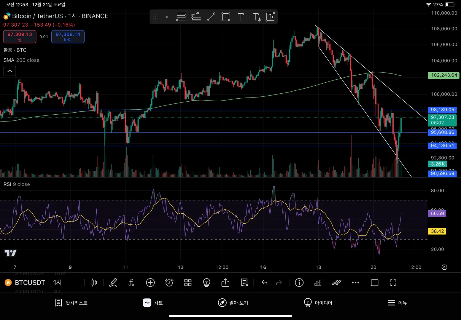This screenshot has width=461, height=320.
Task: Open the indicators fx button
Action: click(131, 283)
